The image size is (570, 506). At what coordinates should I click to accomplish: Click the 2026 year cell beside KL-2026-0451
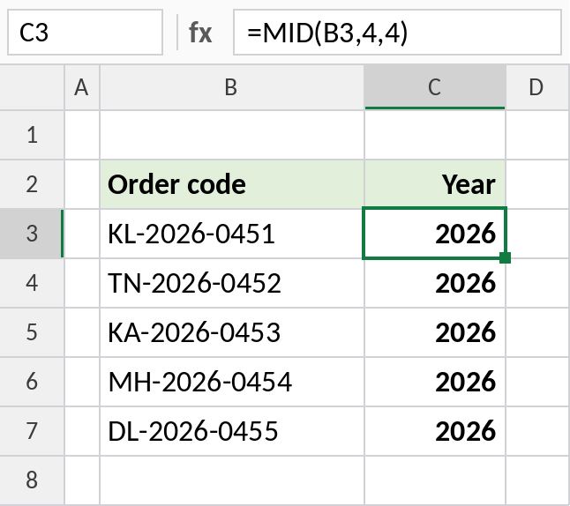click(x=435, y=234)
